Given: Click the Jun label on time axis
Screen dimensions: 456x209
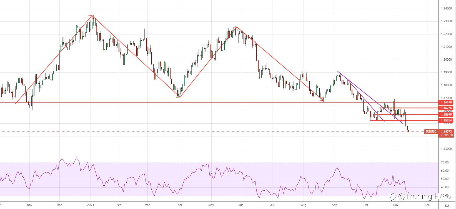Looking at the screenshot, I should point(241,205).
